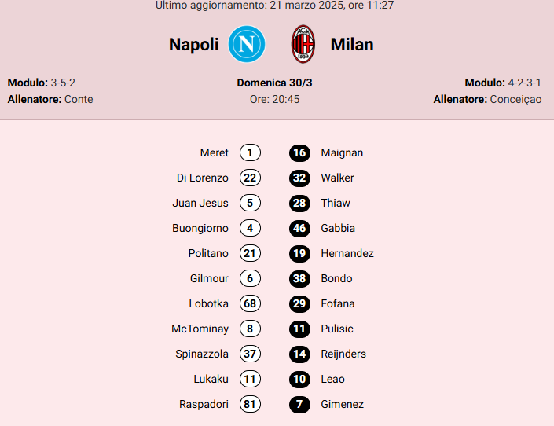Click the Milan club crest icon
This screenshot has width=554, height=426.
(303, 44)
